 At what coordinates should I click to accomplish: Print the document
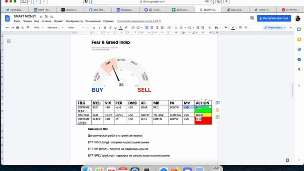coord(18,28)
